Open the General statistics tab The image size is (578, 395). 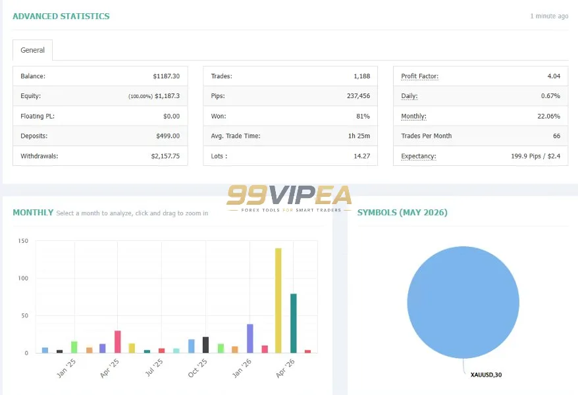[x=32, y=50]
